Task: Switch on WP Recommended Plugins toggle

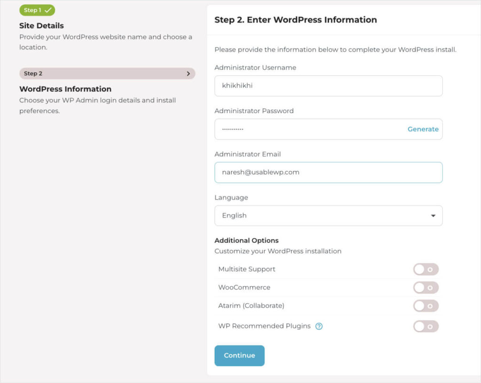Action: [426, 326]
